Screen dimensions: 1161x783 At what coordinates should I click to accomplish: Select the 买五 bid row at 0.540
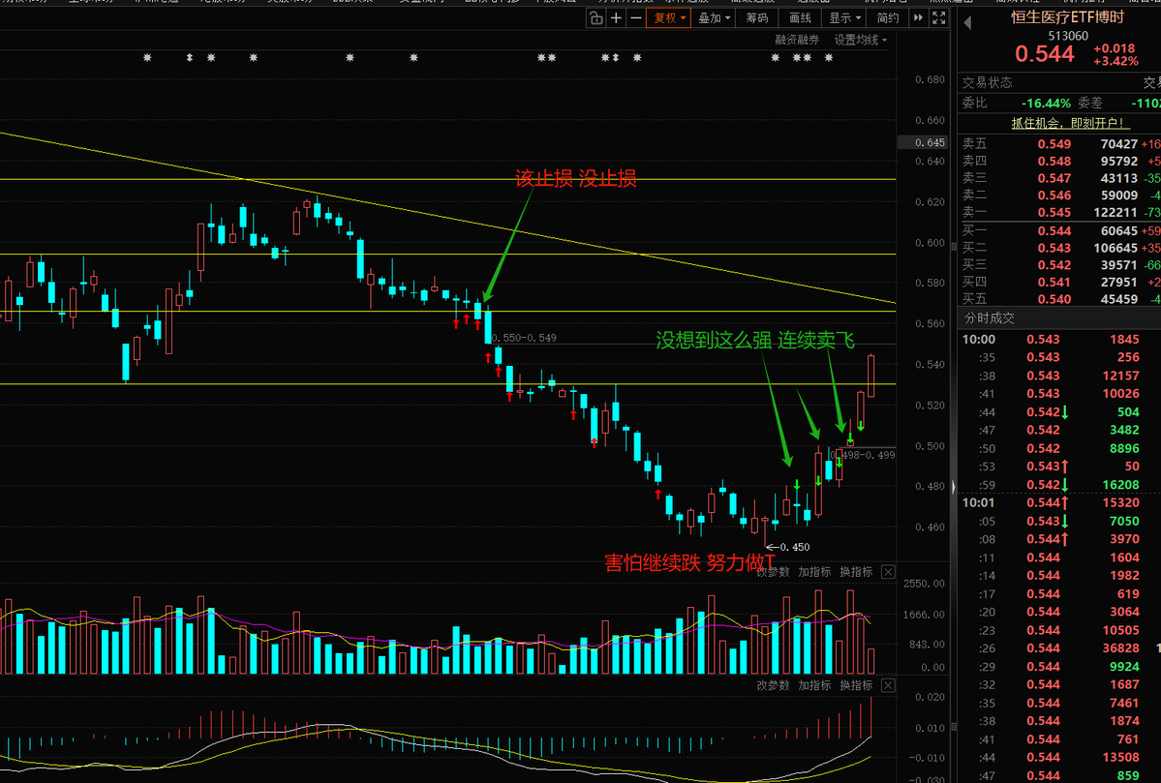click(x=1059, y=299)
